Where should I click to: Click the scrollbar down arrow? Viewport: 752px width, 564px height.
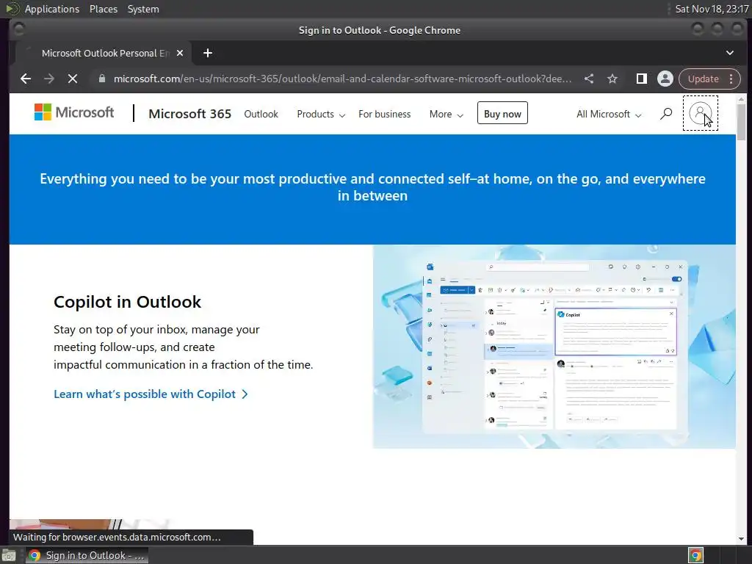click(741, 538)
